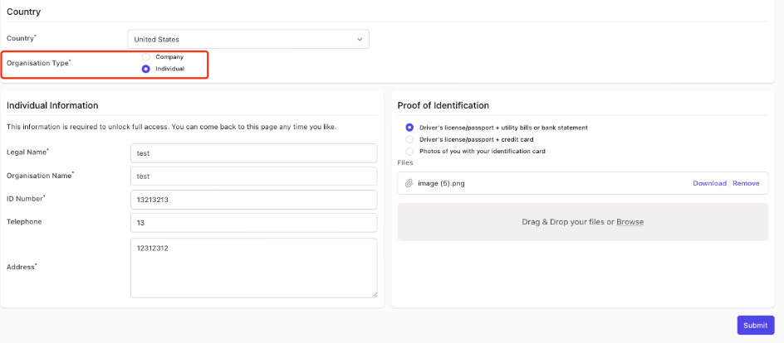Click the paperclip icon beside image (5).png
The width and height of the screenshot is (784, 343).
click(x=409, y=183)
